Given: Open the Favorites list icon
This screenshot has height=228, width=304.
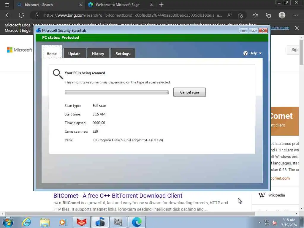Looking at the screenshot, I should tap(255, 15).
